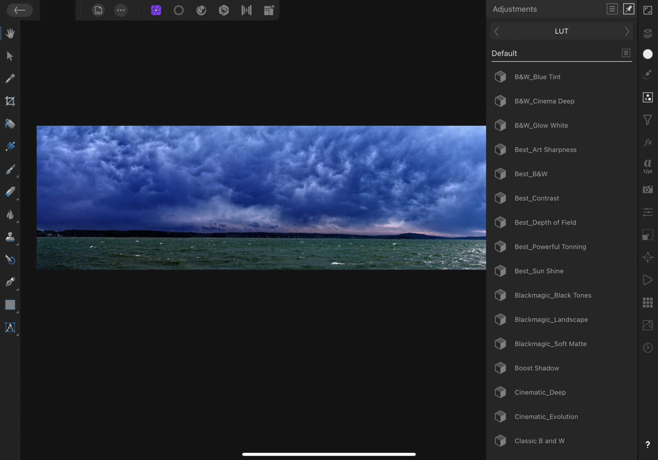Open the Text studio 12pt icon
The image size is (658, 460).
[647, 166]
